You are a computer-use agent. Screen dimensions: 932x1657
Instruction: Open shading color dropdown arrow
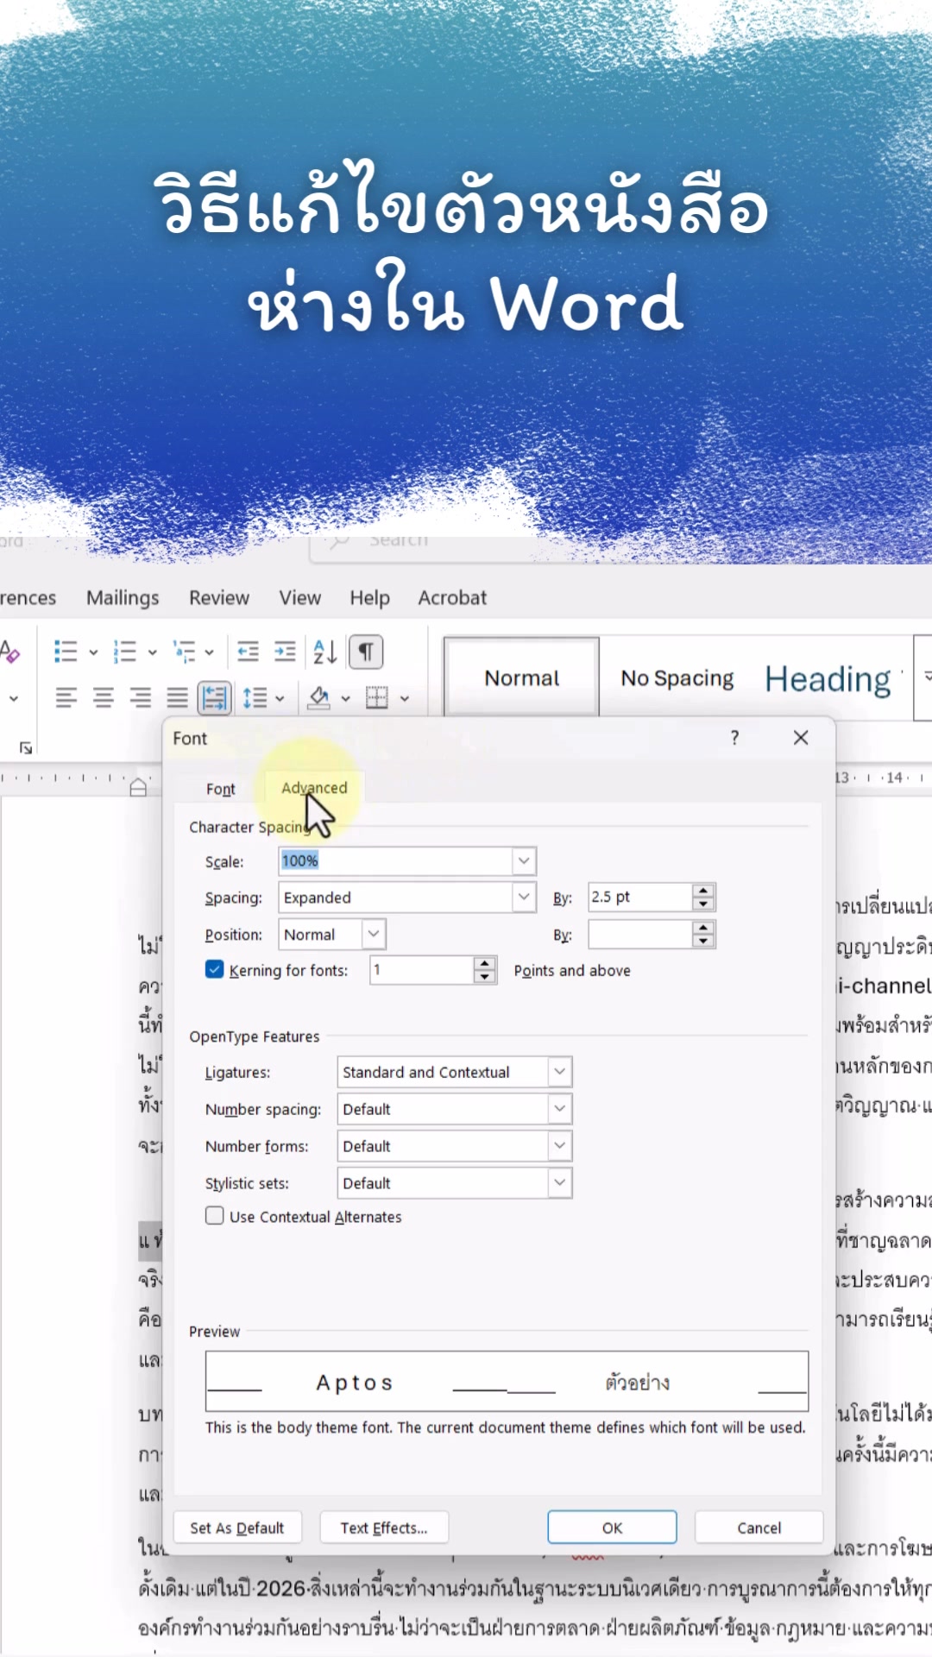[x=345, y=698]
